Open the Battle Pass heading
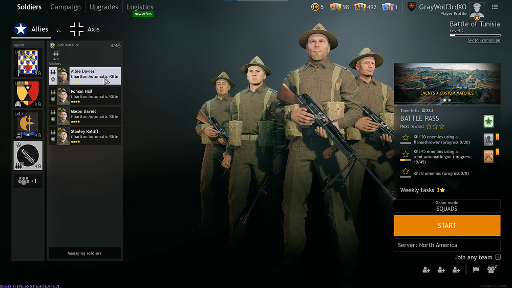 [x=420, y=118]
